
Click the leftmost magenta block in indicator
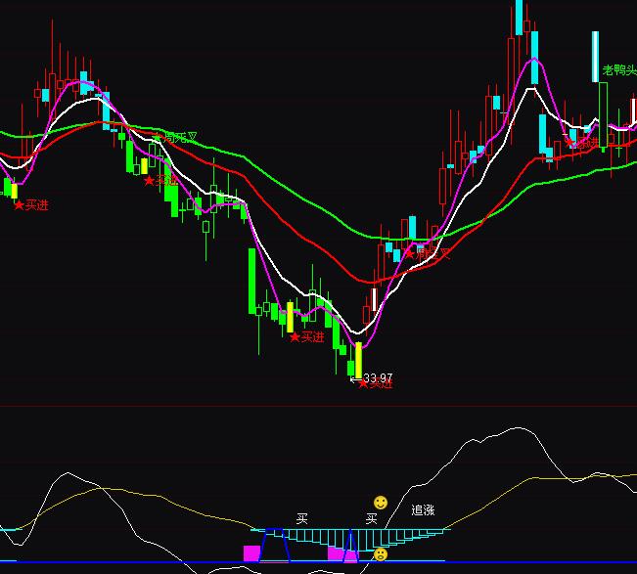[x=251, y=553]
